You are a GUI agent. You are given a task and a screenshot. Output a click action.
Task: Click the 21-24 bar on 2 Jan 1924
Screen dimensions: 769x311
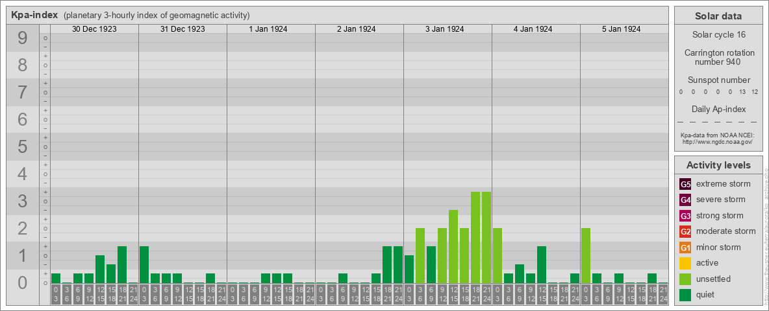coord(398,264)
